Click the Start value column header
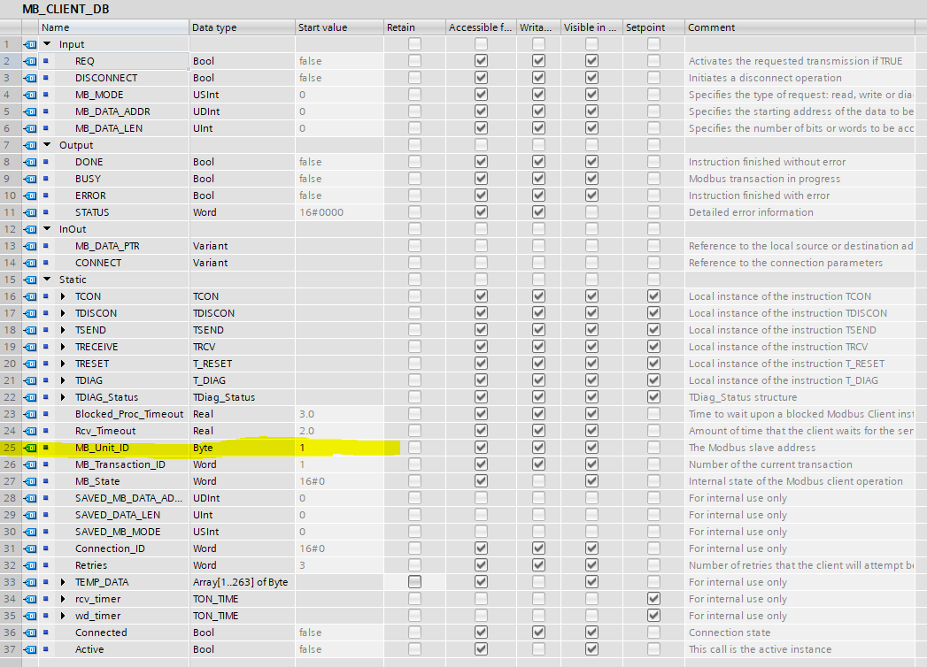This screenshot has width=927, height=667. 339,27
